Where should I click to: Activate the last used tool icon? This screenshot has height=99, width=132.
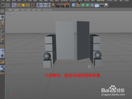click(x=33, y=5)
